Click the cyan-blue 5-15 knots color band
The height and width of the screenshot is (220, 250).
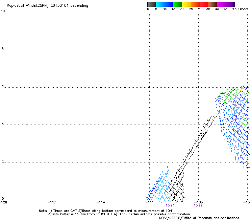[165, 4]
